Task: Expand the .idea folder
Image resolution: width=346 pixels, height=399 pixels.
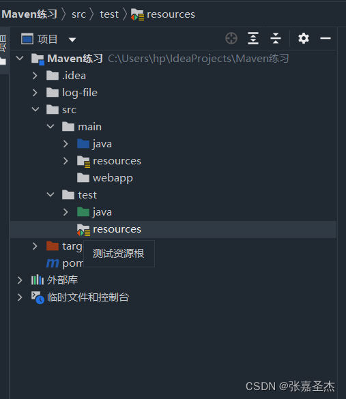Action: tap(35, 76)
